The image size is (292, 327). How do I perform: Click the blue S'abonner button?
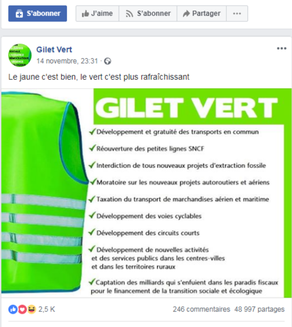[38, 14]
